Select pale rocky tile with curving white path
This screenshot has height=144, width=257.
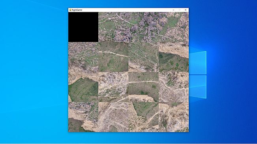(x=113, y=87)
